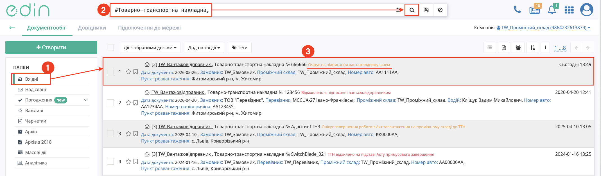Click the search input field
Screen dimensions: 601x176
[x=253, y=10]
